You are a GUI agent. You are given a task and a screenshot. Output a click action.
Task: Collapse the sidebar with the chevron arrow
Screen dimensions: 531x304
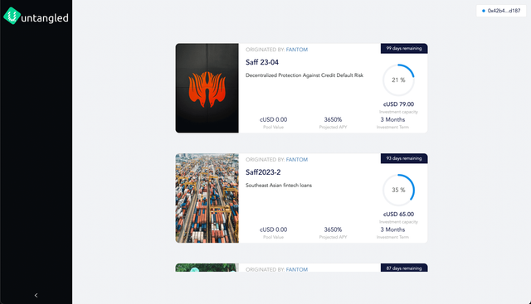tap(36, 295)
